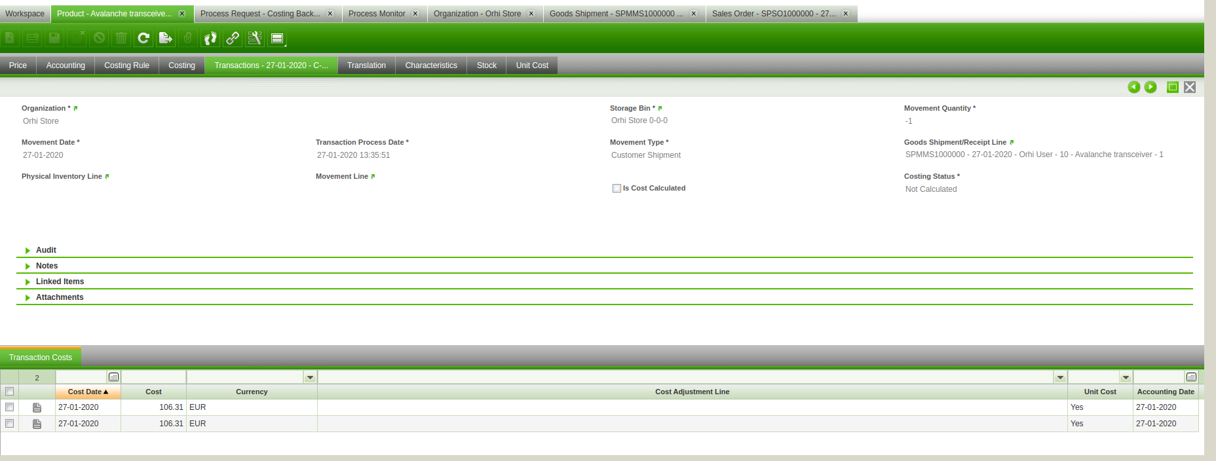Image resolution: width=1216 pixels, height=461 pixels.
Task: Click the Cost Date filter input field
Action: click(81, 377)
